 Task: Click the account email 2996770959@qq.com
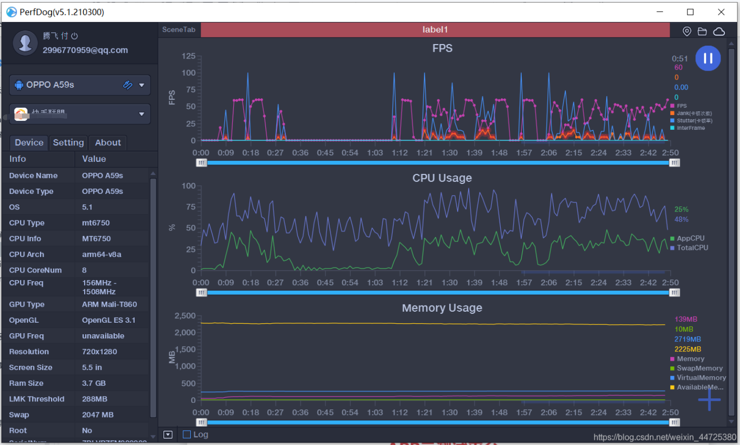[85, 50]
